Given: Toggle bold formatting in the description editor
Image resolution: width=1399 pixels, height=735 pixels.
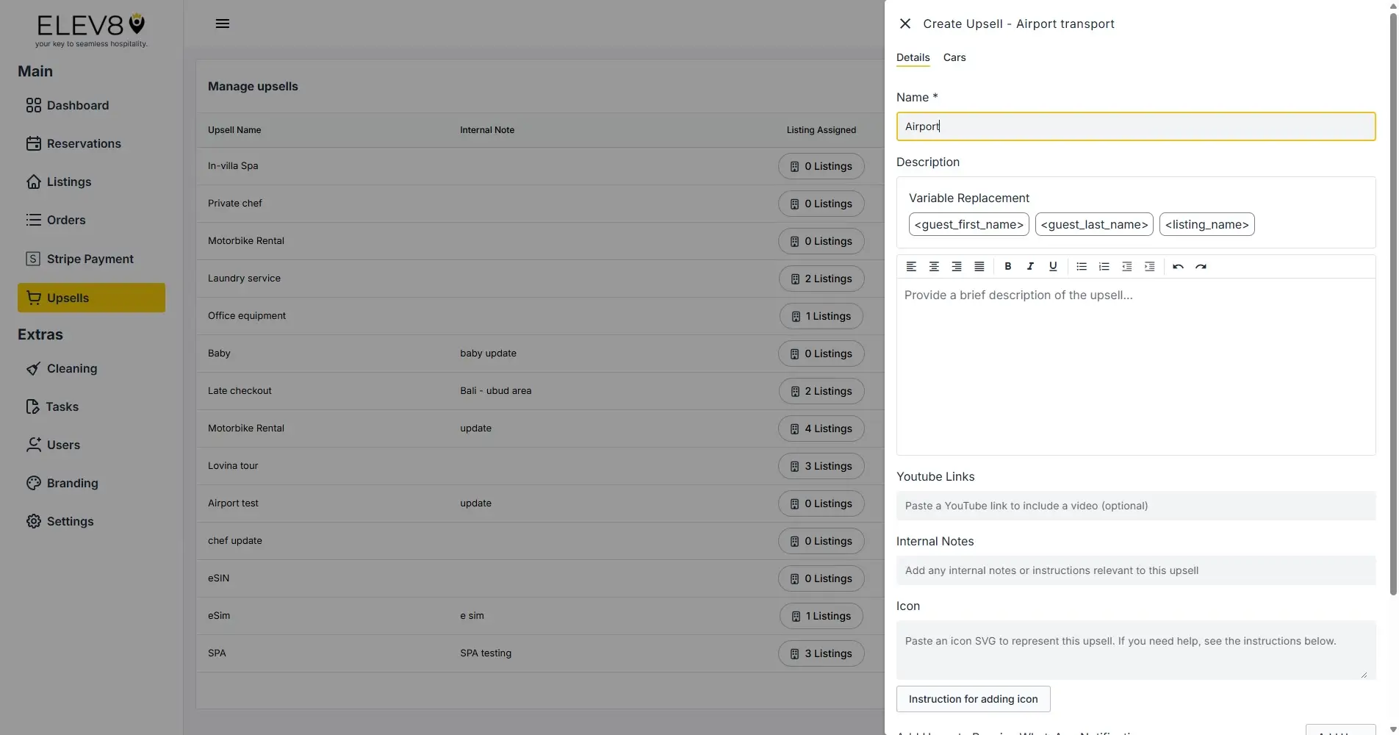Looking at the screenshot, I should 1008,266.
